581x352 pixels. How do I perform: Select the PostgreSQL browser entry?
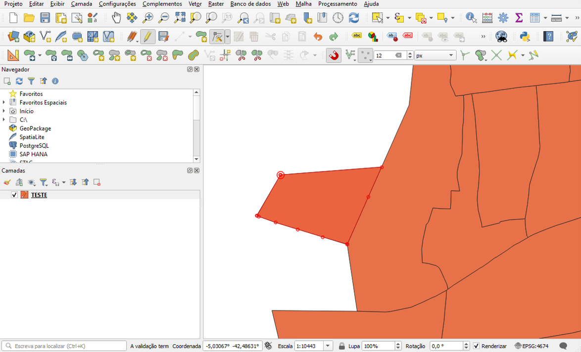tap(34, 145)
